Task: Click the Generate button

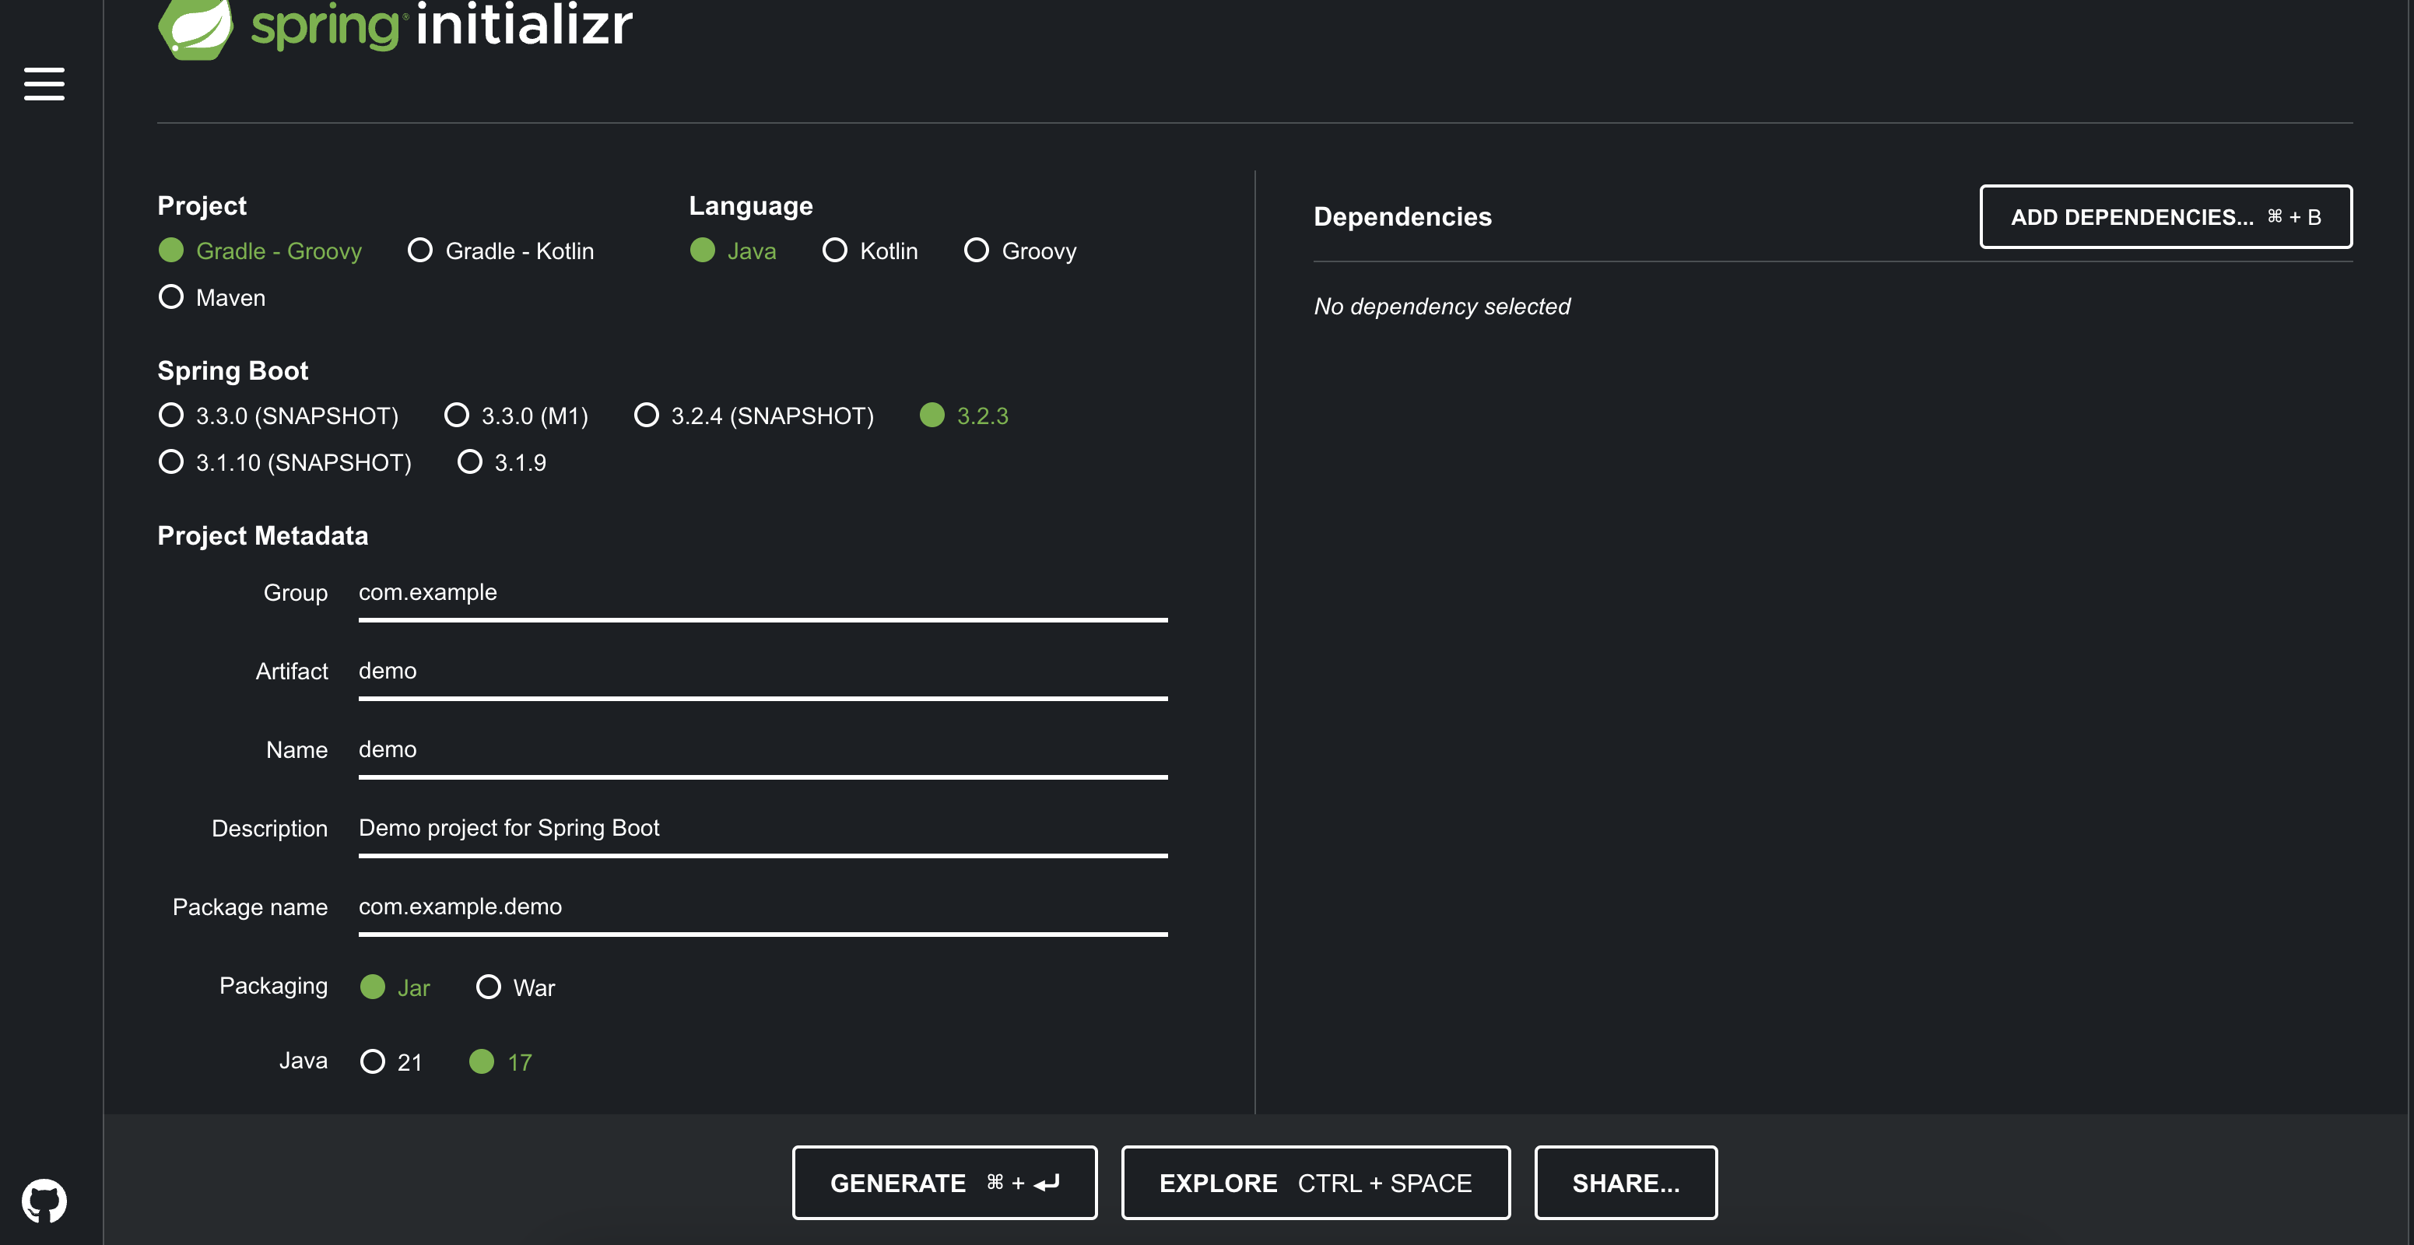Action: click(945, 1184)
